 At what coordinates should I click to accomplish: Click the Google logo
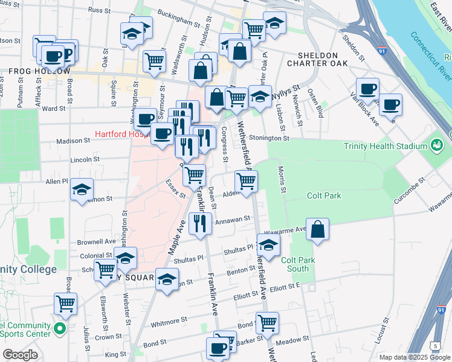coord(21,355)
